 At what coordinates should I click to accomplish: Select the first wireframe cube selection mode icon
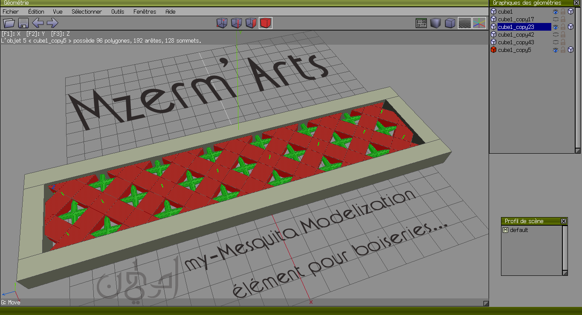pos(222,23)
